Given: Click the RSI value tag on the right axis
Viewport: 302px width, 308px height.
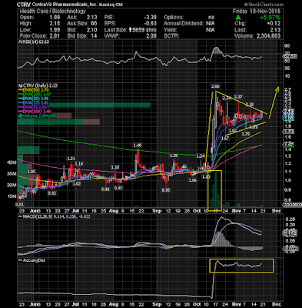Looking at the screenshot, I should (290, 56).
